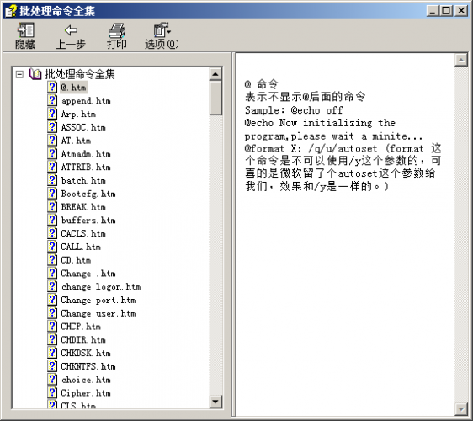The width and height of the screenshot is (473, 421).
Task: Click the book icon beside 批处理命令全集
Action: (35, 74)
